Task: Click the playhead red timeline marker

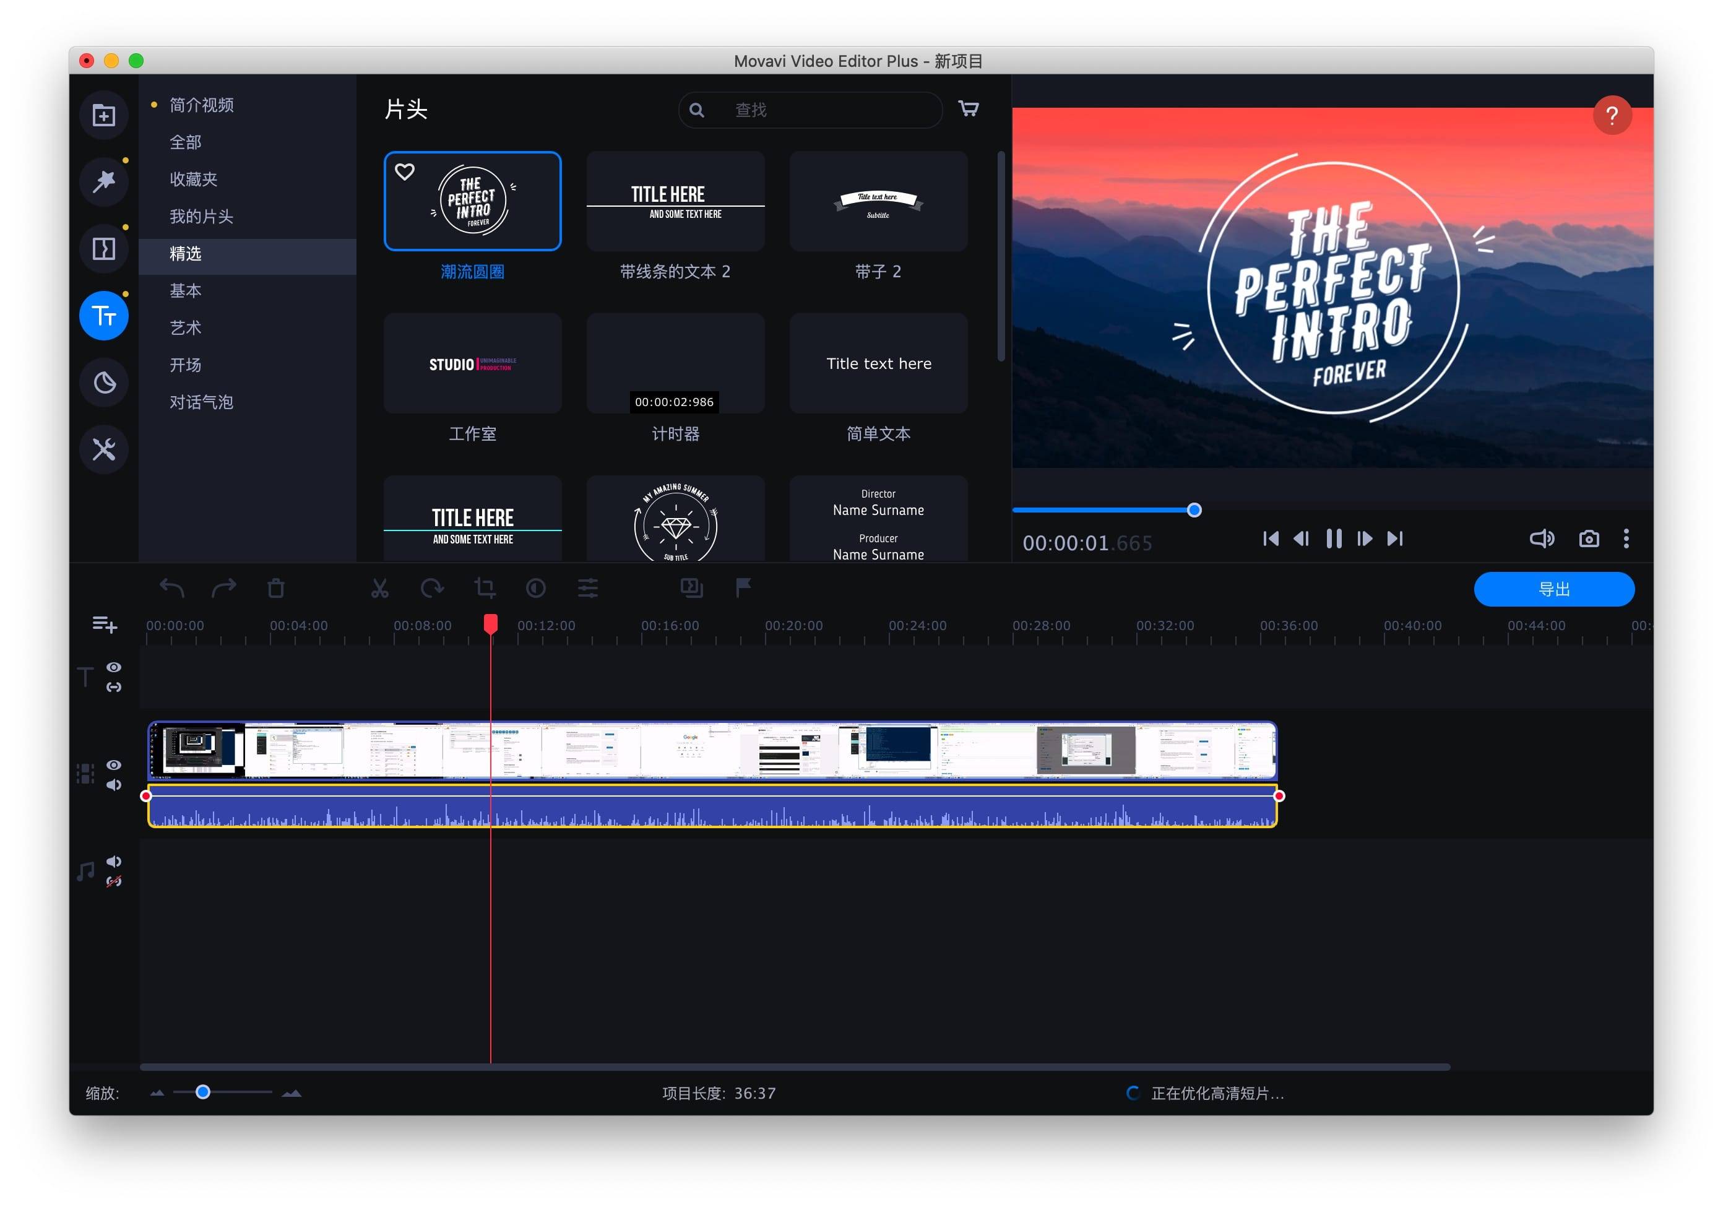Action: tap(490, 626)
